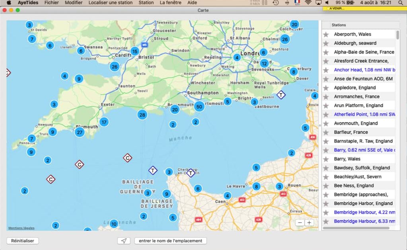Viewport: 407px width, 250px height.
Task: Click the 28 cluster marker south of Exeter
Action: pyautogui.click(x=142, y=115)
